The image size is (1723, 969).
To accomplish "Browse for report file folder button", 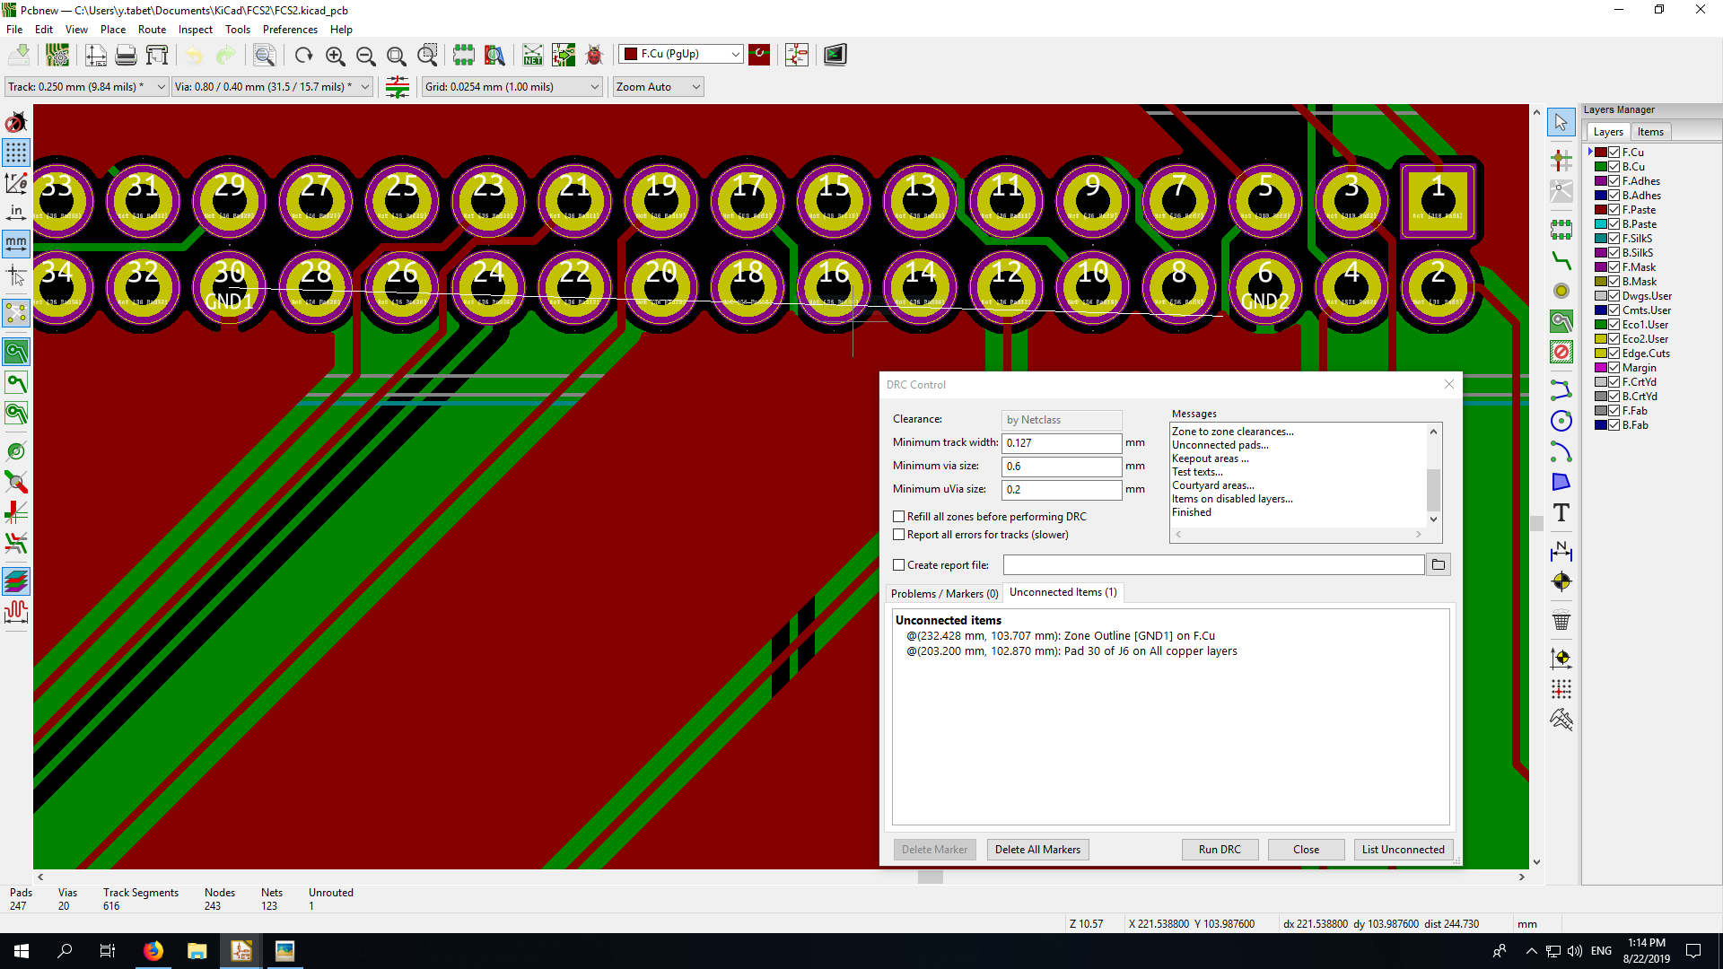I will [x=1438, y=565].
